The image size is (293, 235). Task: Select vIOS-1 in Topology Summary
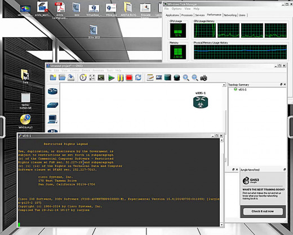[x=242, y=90]
